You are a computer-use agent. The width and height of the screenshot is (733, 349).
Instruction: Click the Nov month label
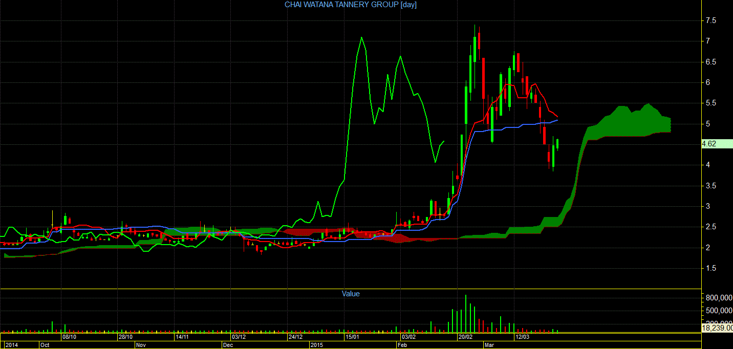tap(141, 345)
